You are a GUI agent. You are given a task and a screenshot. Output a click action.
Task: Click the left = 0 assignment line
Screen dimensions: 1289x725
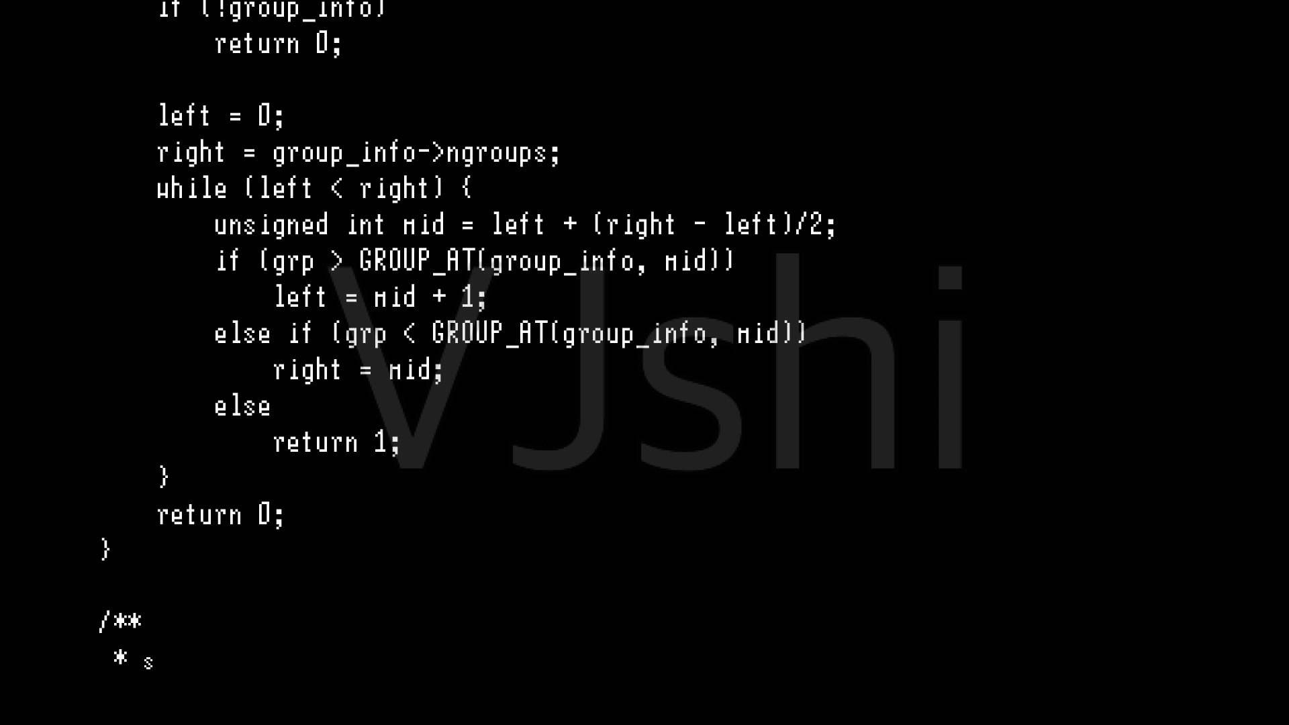[220, 116]
